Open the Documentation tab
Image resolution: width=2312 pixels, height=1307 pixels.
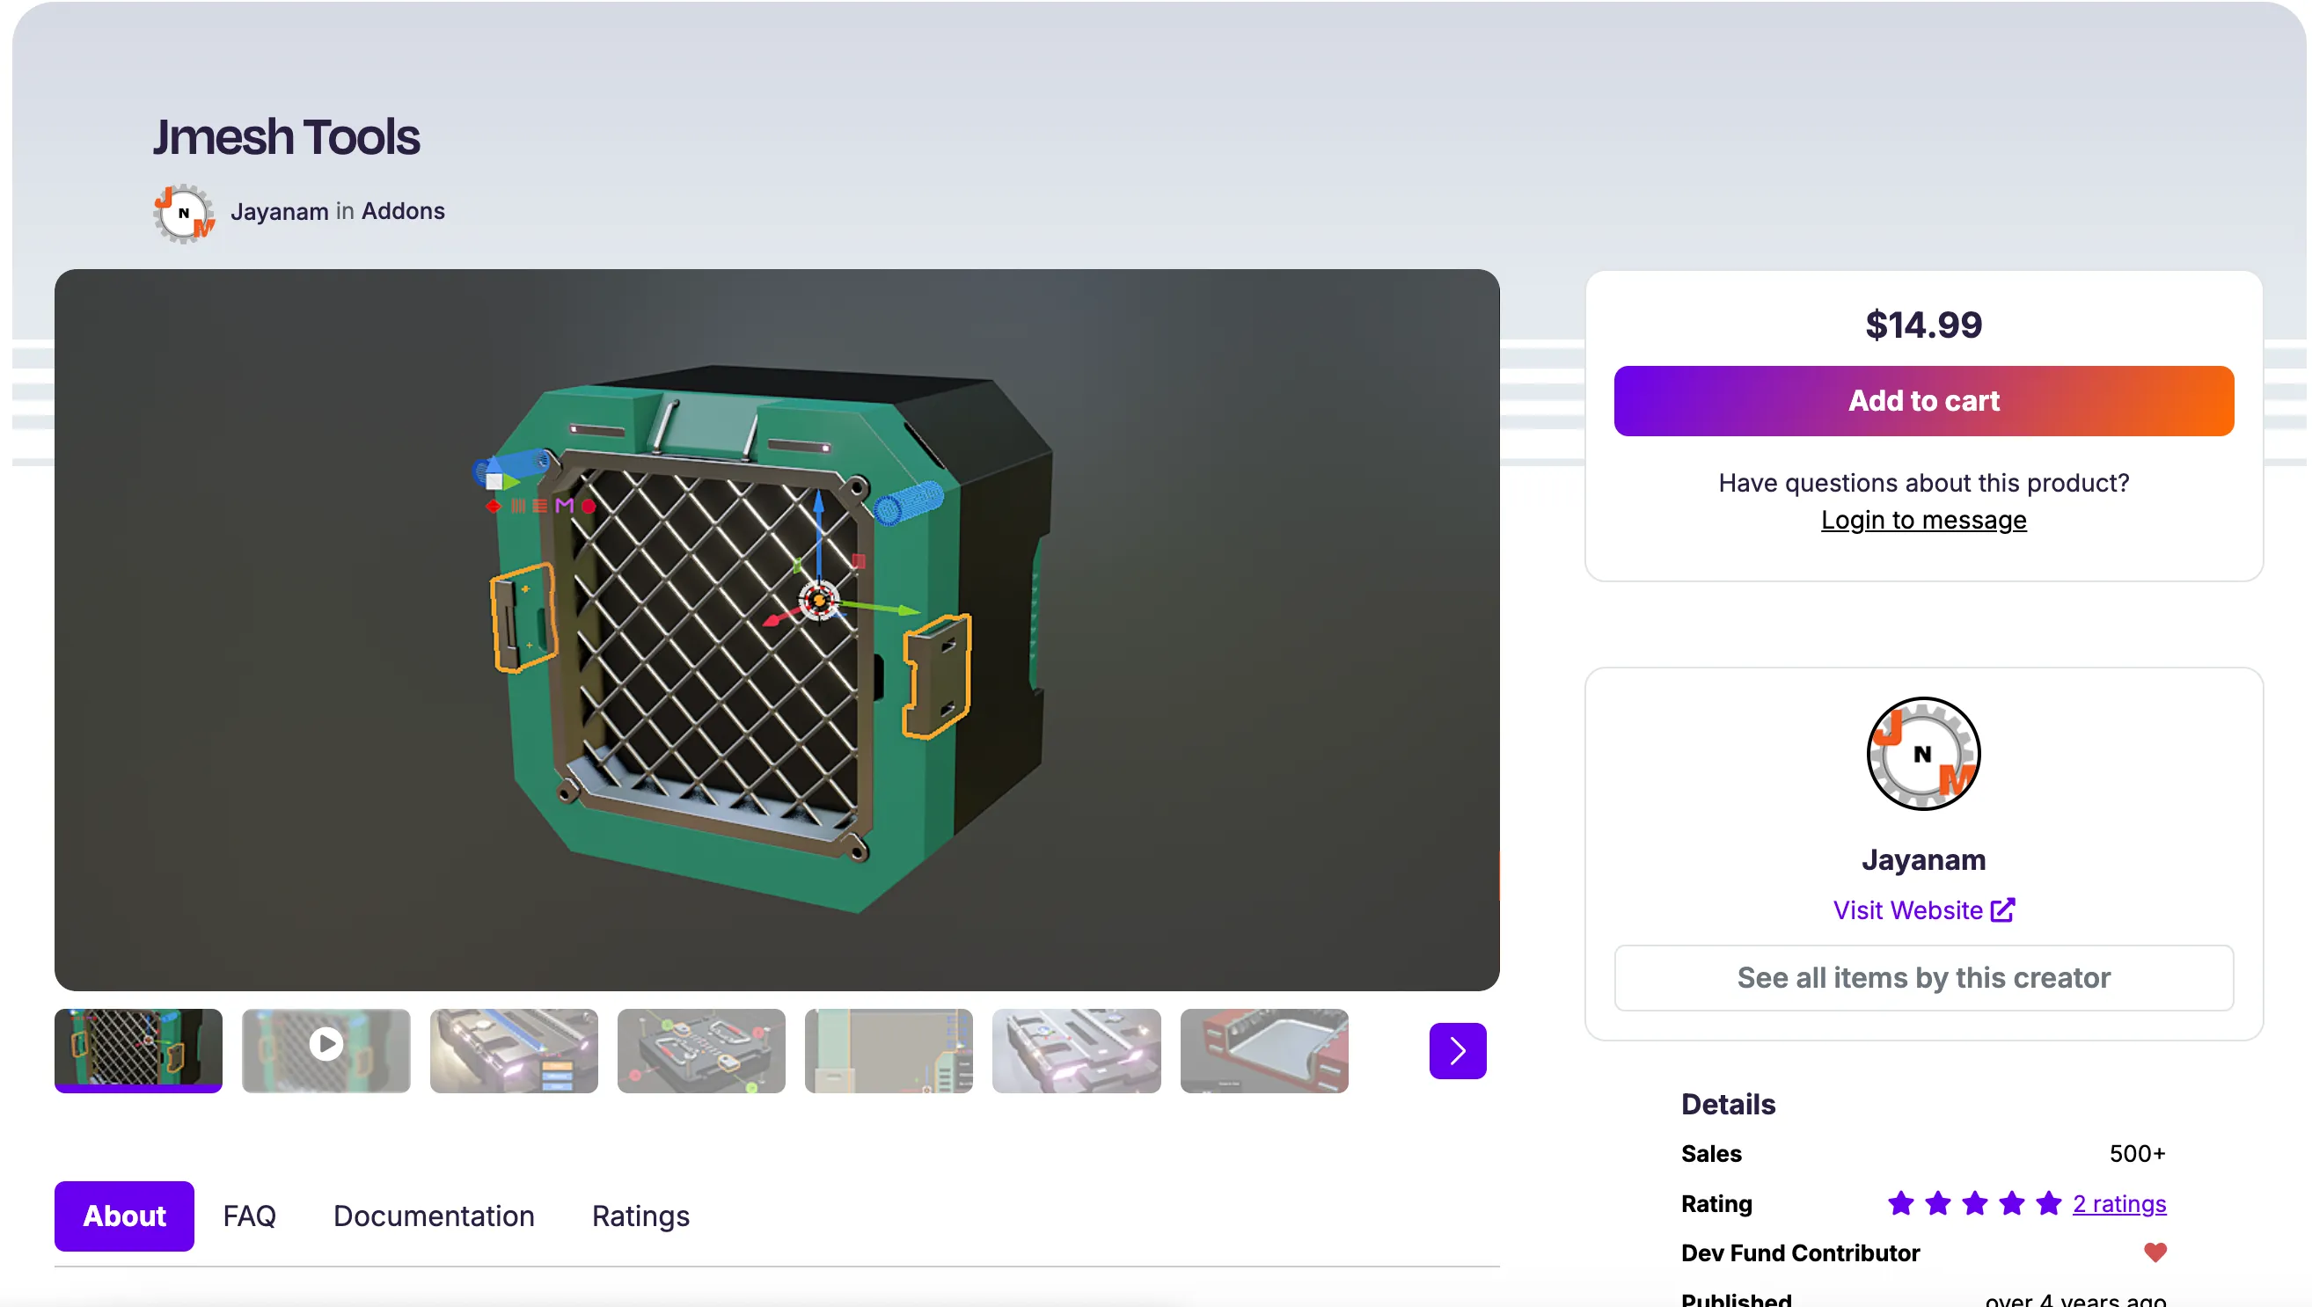[x=434, y=1216]
